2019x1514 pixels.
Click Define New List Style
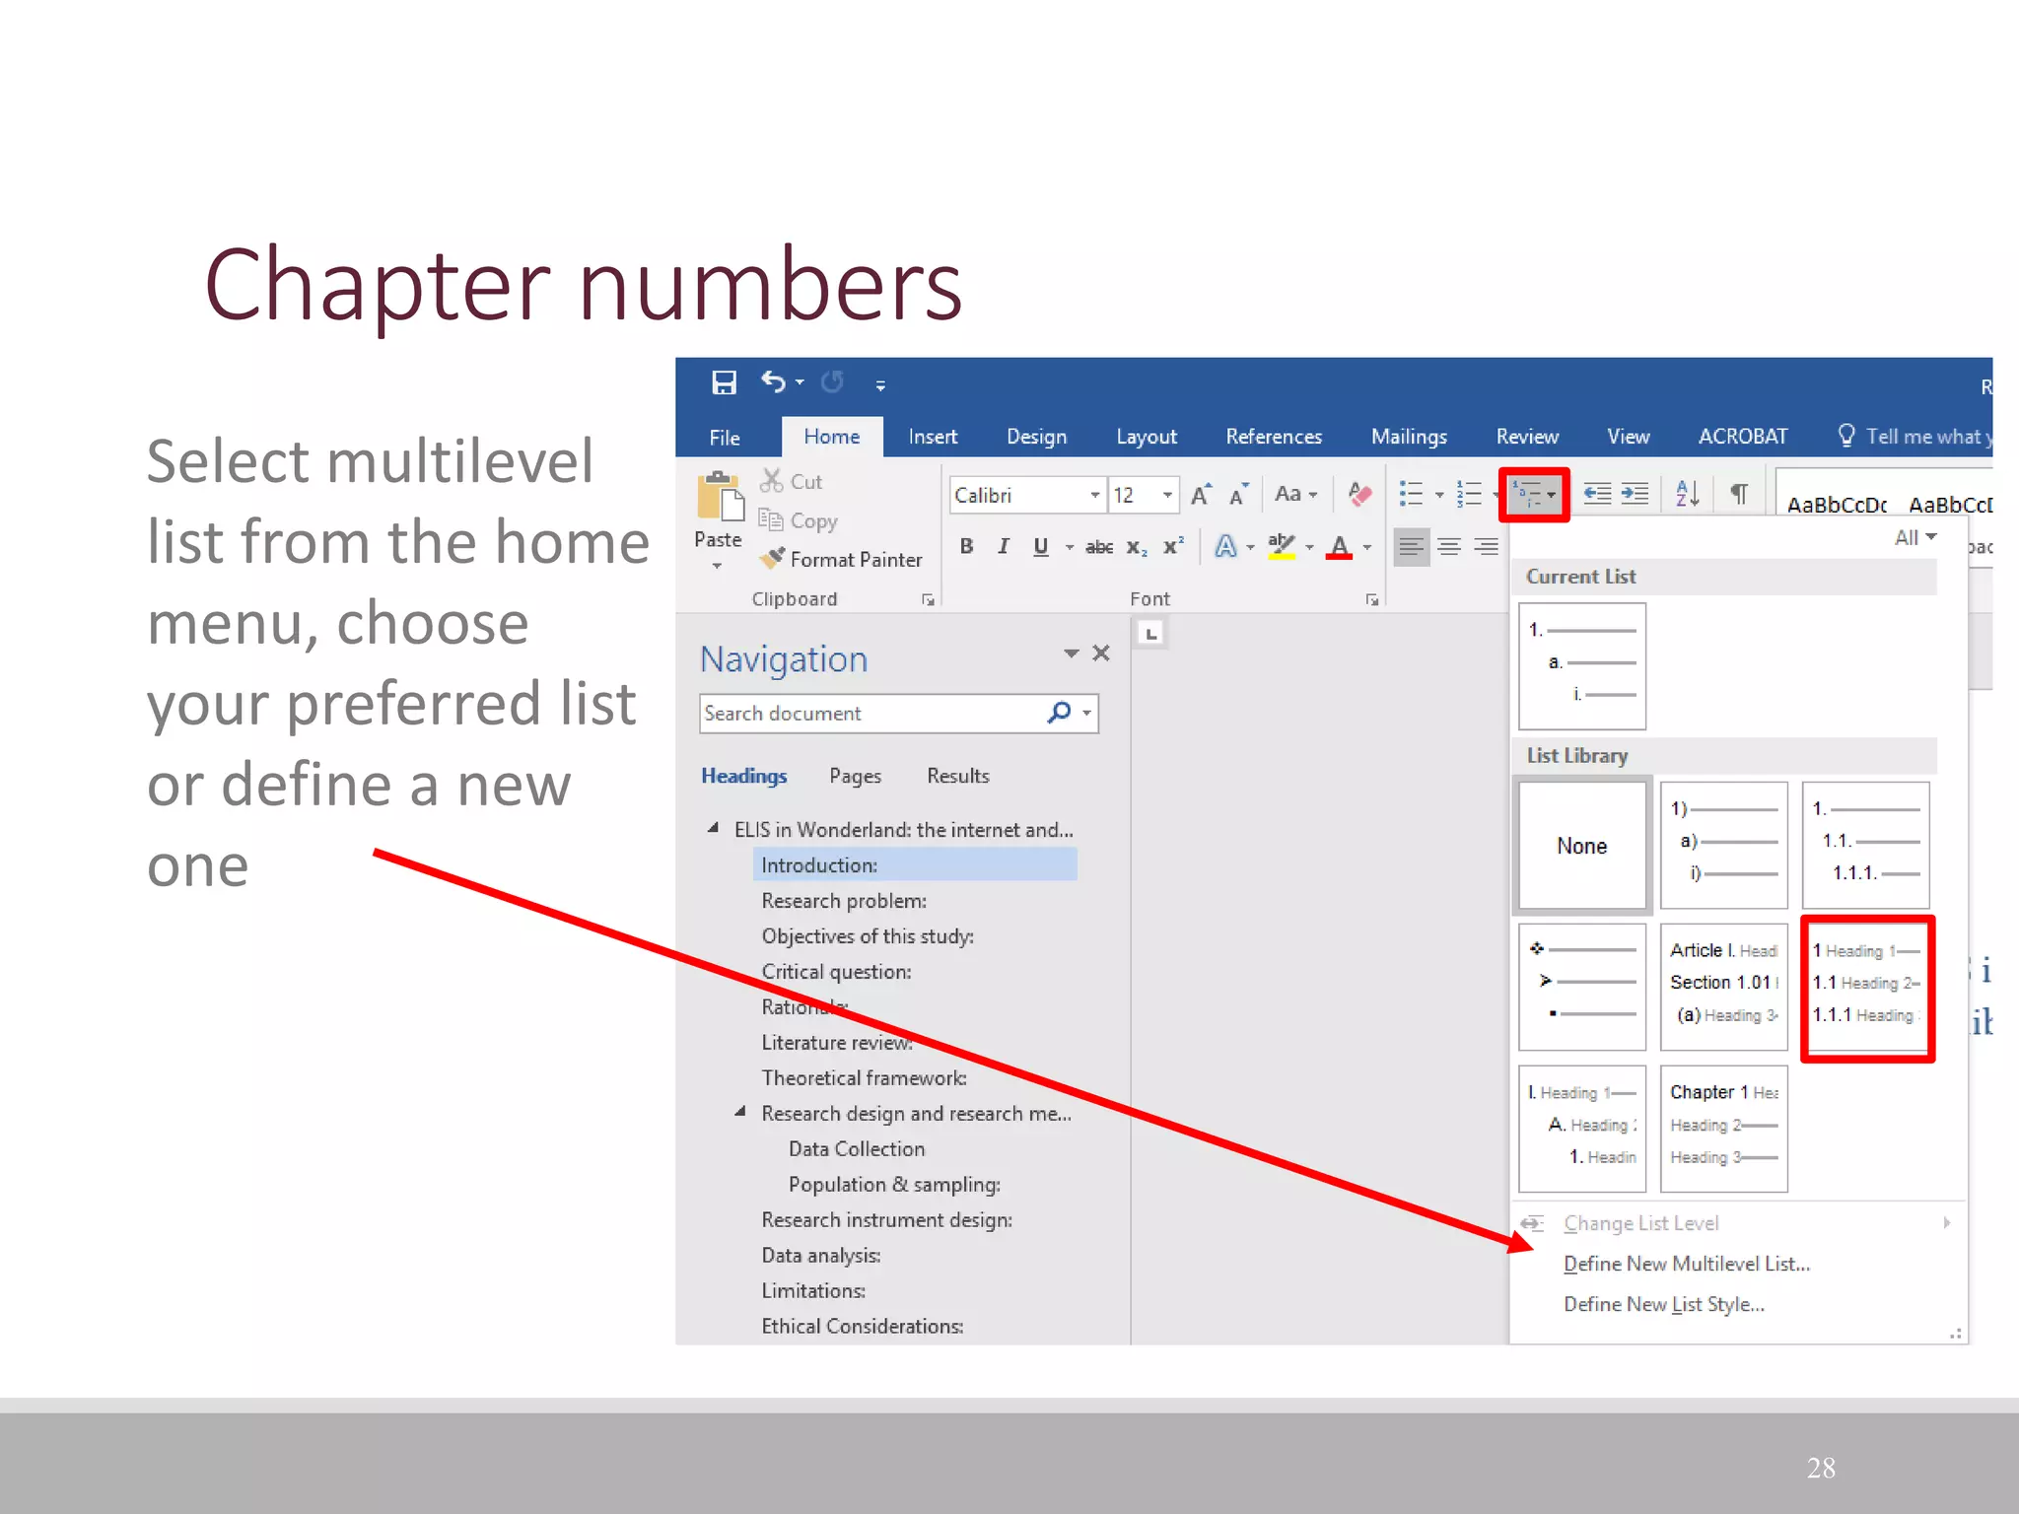1664,1304
